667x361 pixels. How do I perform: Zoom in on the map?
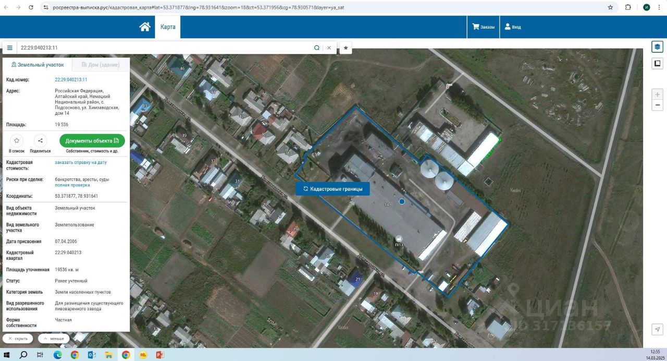pos(658,94)
